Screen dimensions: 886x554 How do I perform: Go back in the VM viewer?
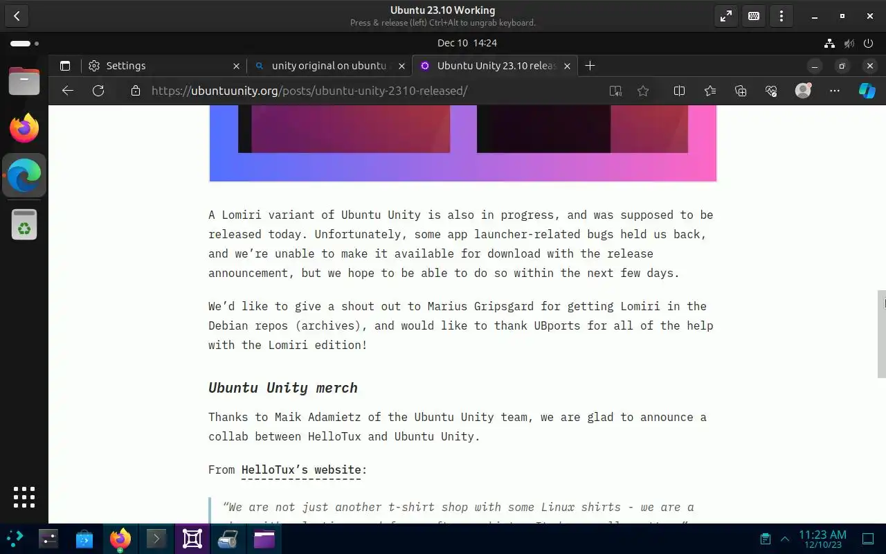pos(17,16)
